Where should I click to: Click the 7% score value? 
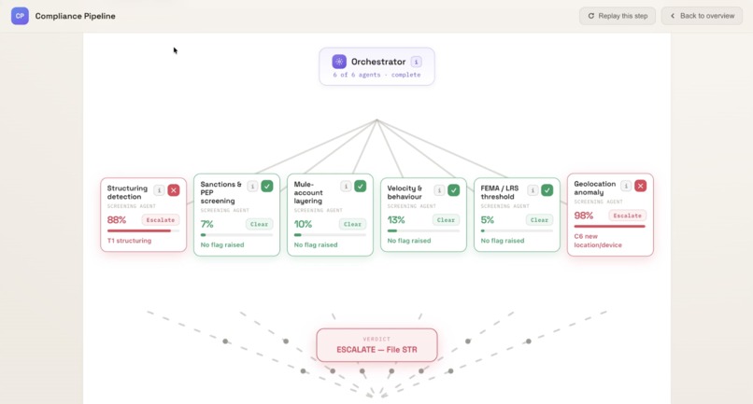207,224
